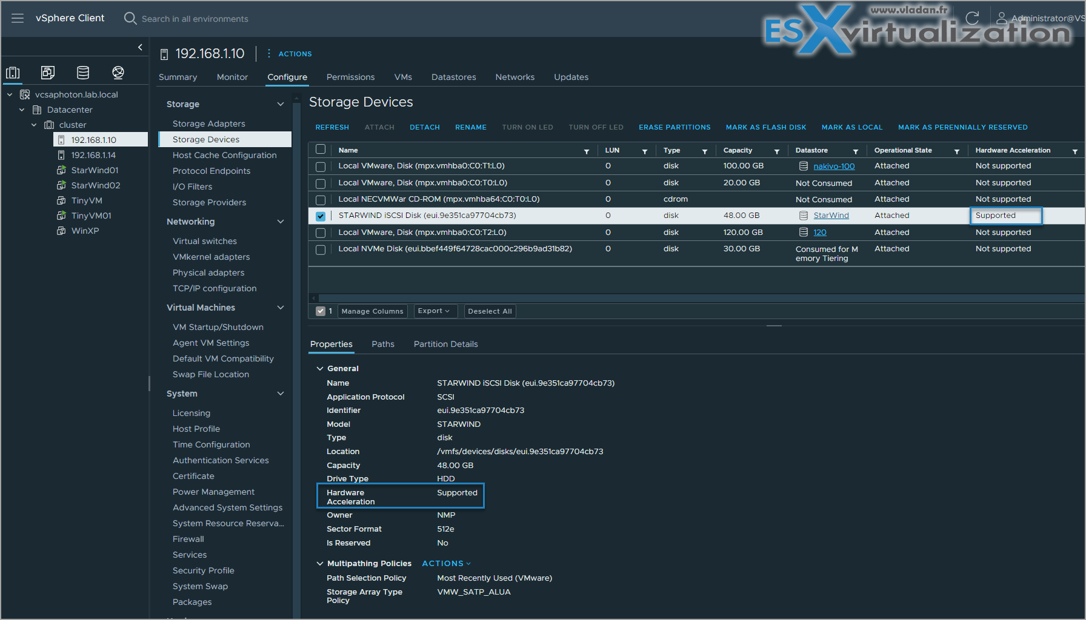This screenshot has width=1086, height=620.
Task: Select the mpx.vmhba0:C0:T1:L0 disk checkbox
Action: (321, 167)
